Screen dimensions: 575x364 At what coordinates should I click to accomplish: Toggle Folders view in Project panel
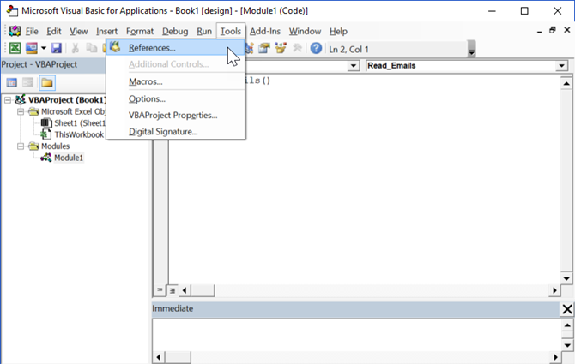click(46, 83)
